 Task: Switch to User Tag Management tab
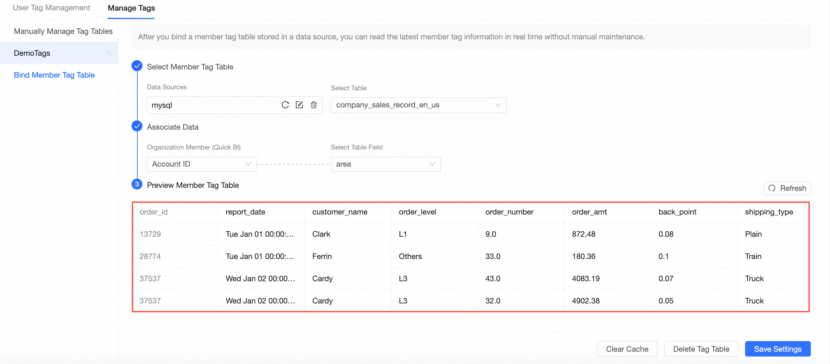(51, 8)
